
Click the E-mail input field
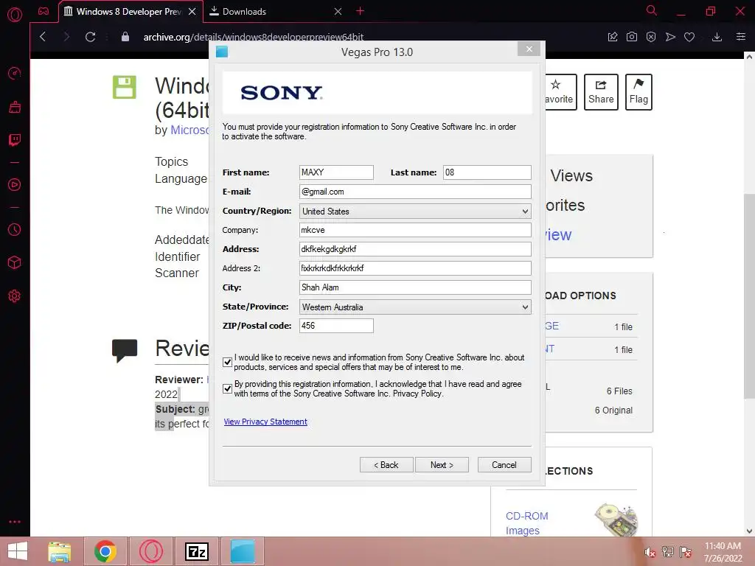415,192
